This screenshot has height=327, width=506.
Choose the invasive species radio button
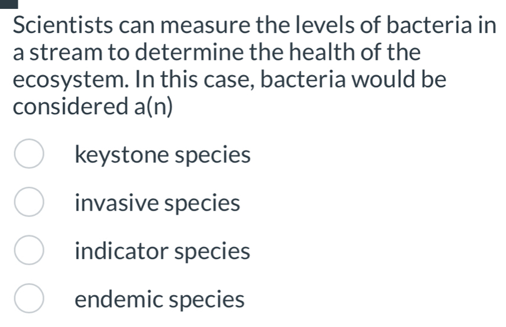point(28,203)
